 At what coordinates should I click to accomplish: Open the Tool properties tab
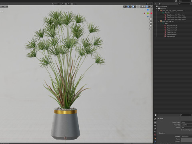155,119
